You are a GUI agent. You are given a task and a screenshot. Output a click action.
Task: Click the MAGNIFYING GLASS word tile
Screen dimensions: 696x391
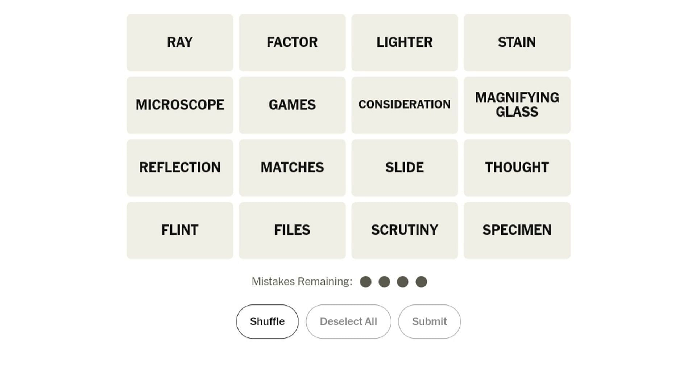coord(517,105)
